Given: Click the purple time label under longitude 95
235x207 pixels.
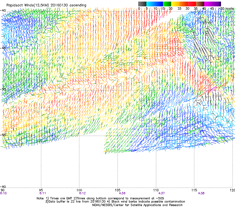Looking at the screenshot, I should click(43, 193).
